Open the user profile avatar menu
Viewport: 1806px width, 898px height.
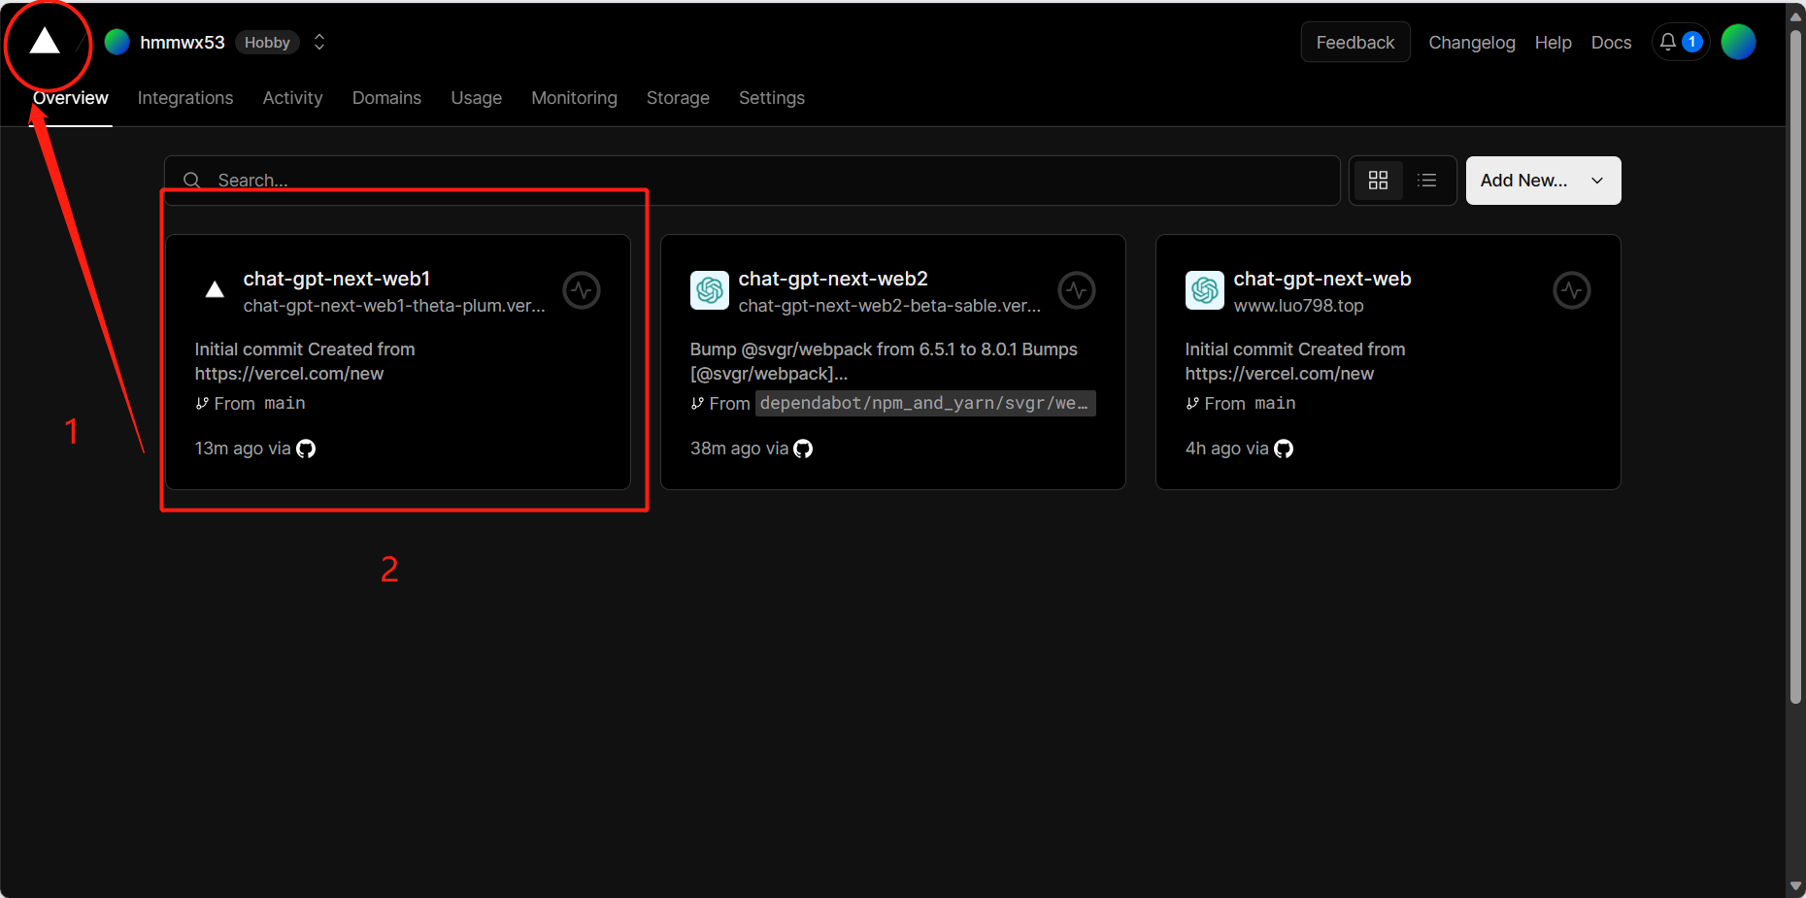pyautogui.click(x=1738, y=42)
